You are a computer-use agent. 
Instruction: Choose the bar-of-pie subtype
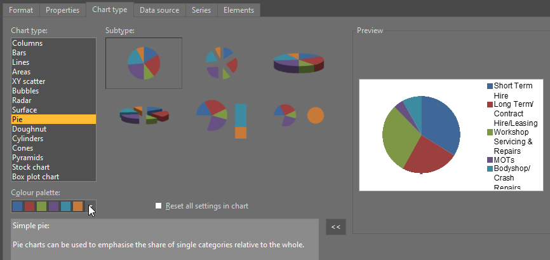pos(221,115)
